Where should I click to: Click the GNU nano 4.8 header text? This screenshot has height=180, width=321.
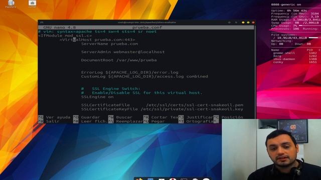click(59, 27)
